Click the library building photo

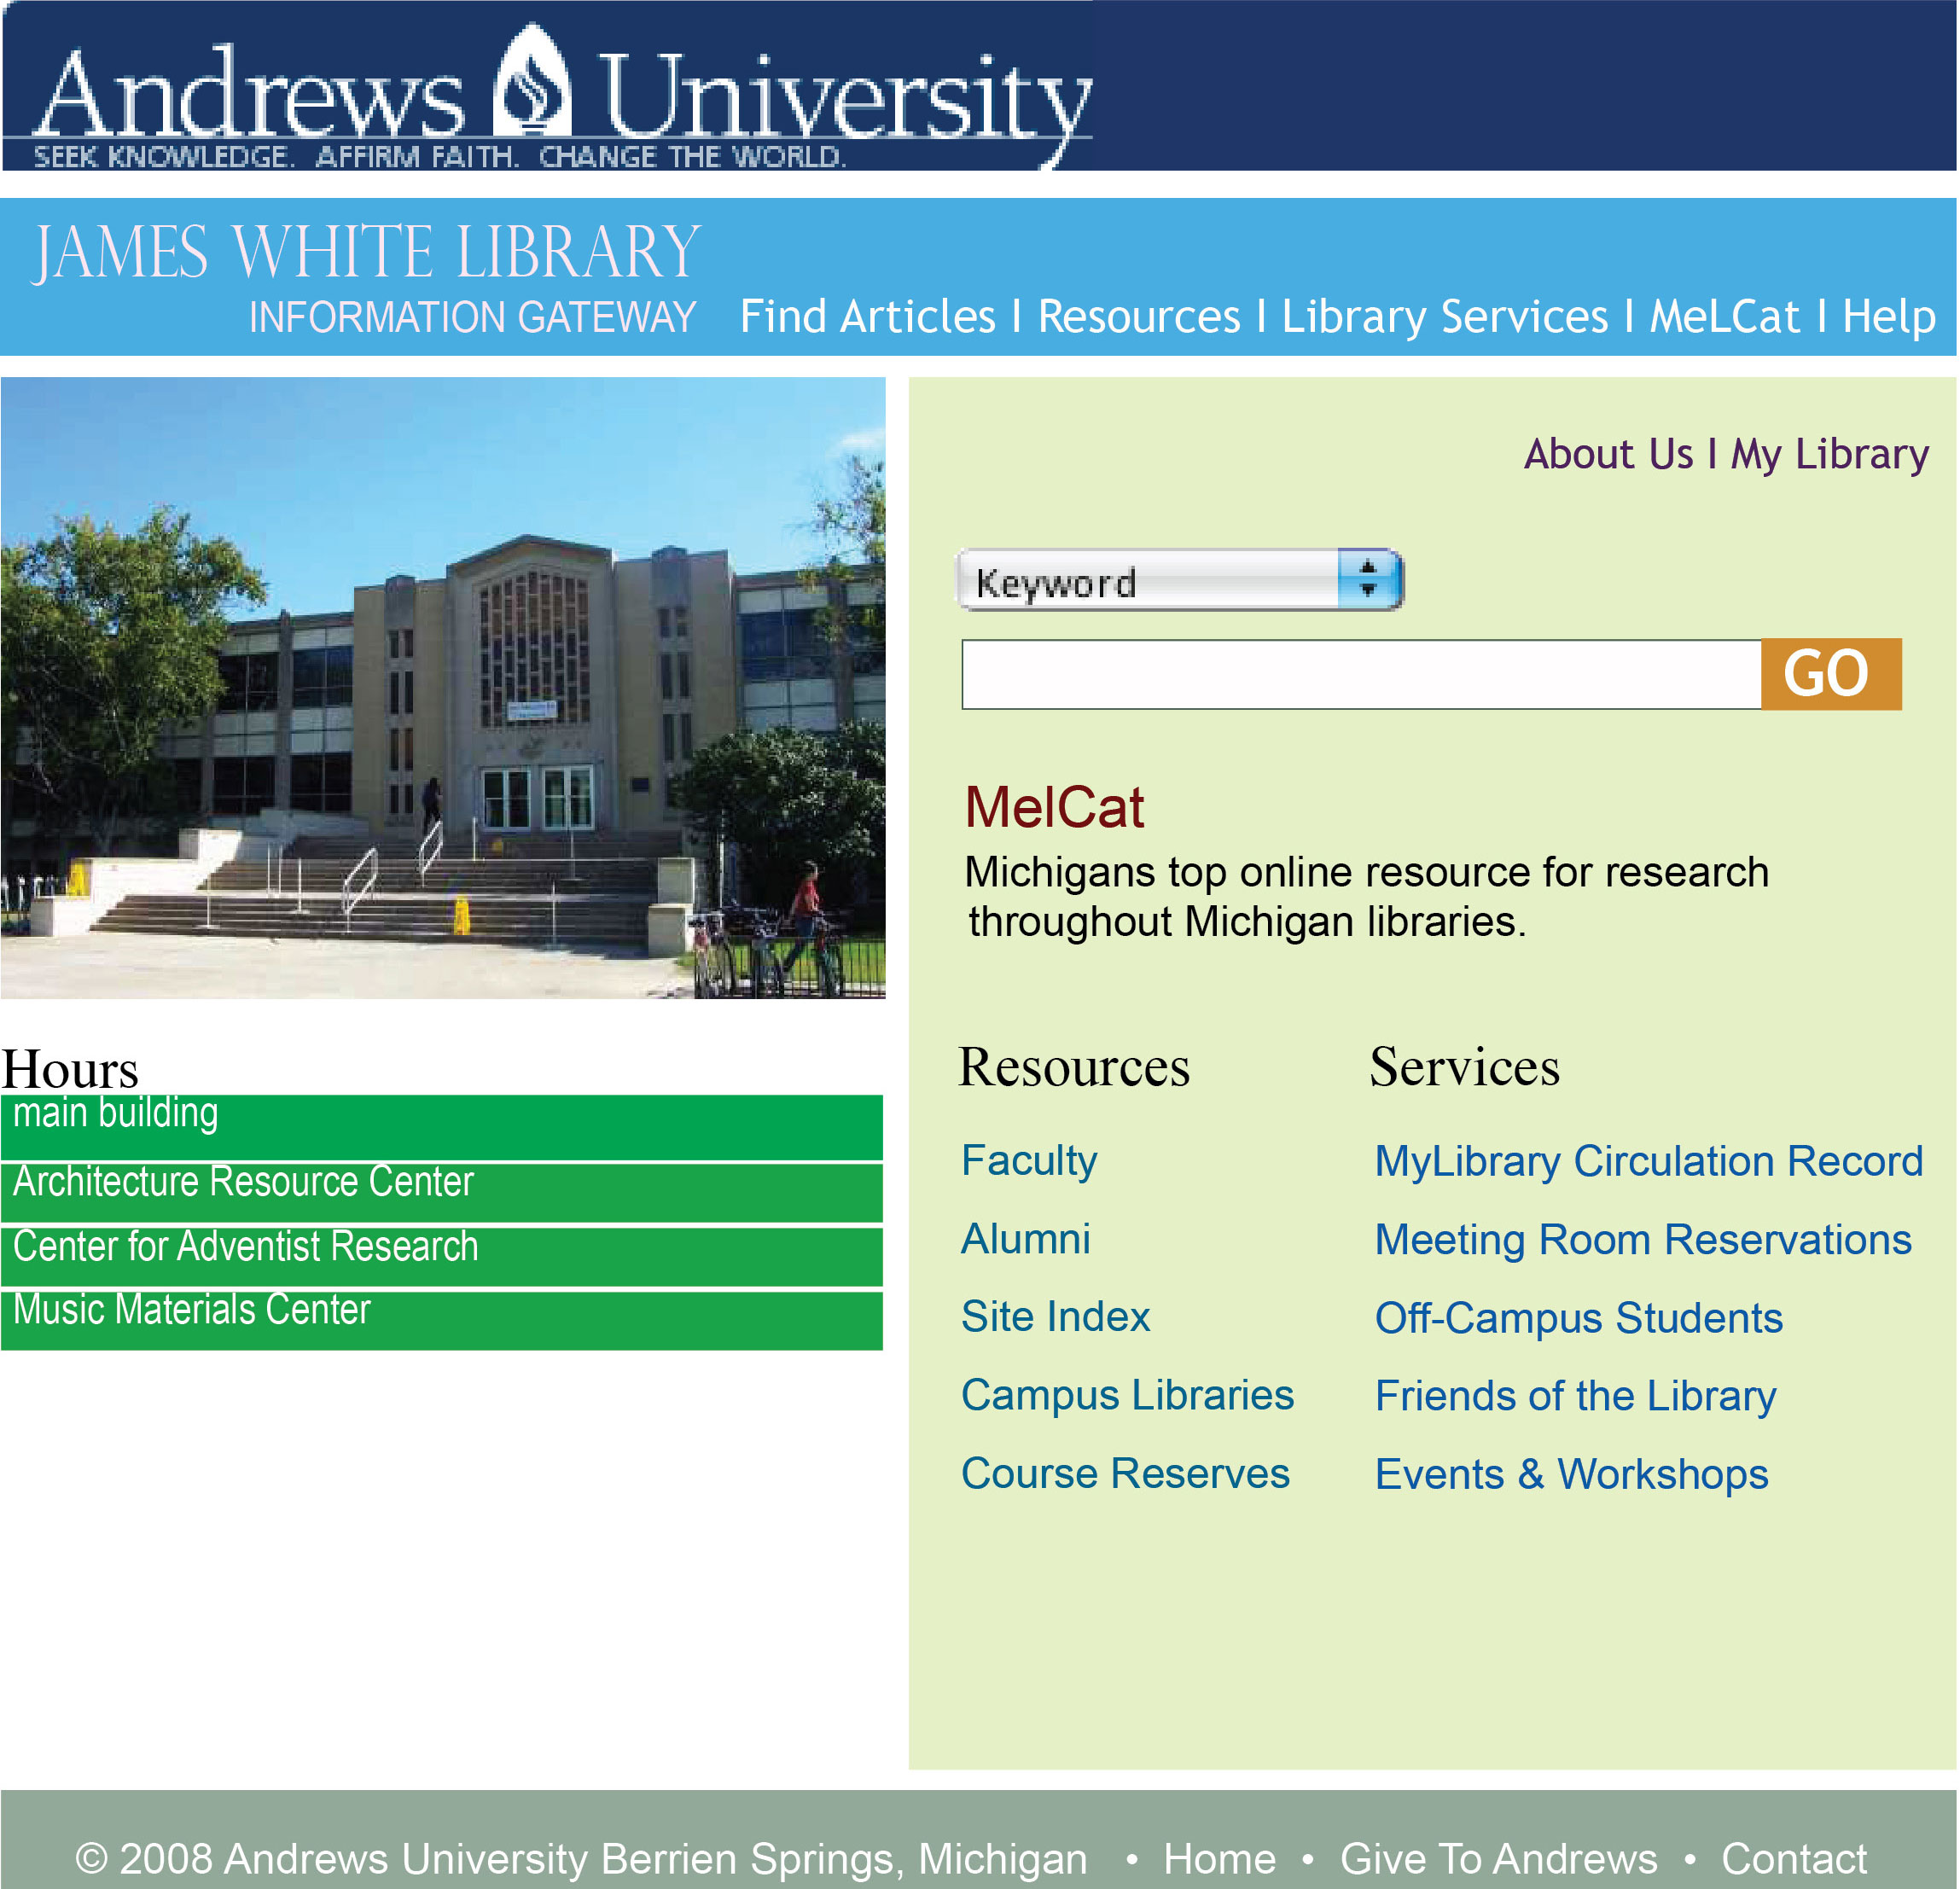click(x=442, y=688)
